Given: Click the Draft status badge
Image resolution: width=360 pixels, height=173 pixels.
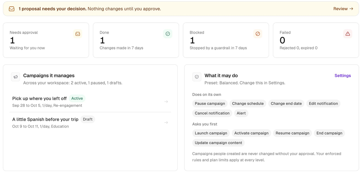Looking at the screenshot, I should (x=88, y=119).
